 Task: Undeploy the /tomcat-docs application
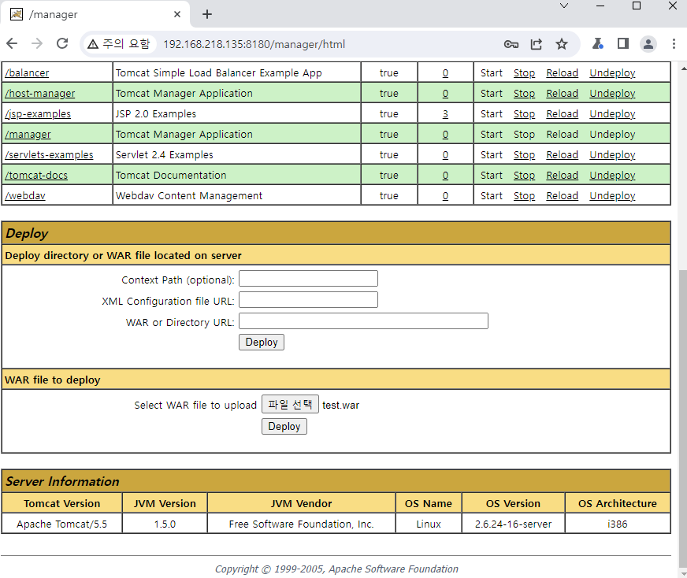[x=612, y=175]
